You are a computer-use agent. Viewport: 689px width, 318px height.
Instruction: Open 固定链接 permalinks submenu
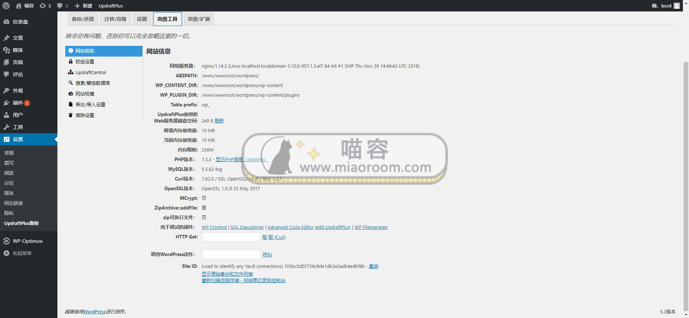tap(14, 203)
